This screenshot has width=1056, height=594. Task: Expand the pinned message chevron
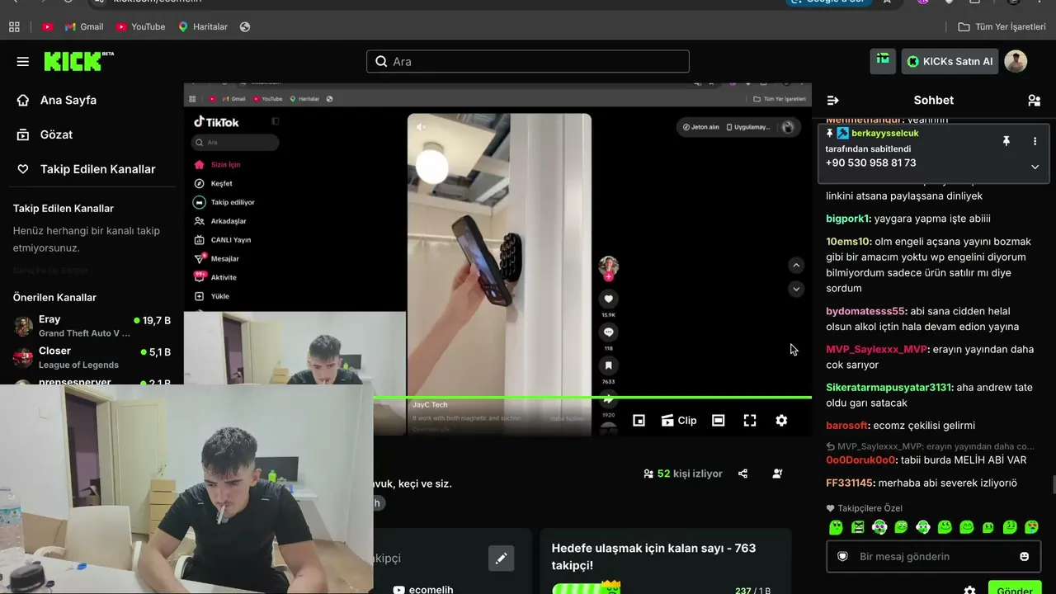1035,167
